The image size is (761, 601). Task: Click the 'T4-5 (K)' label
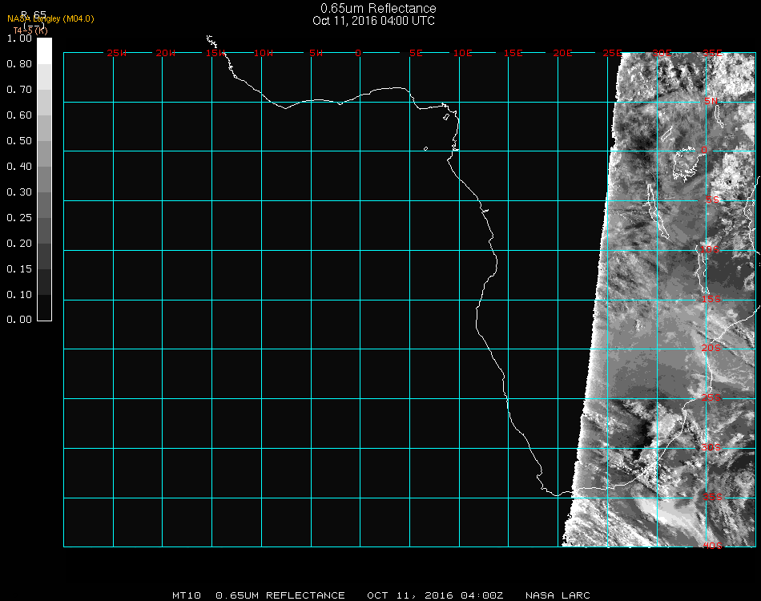pyautogui.click(x=30, y=30)
